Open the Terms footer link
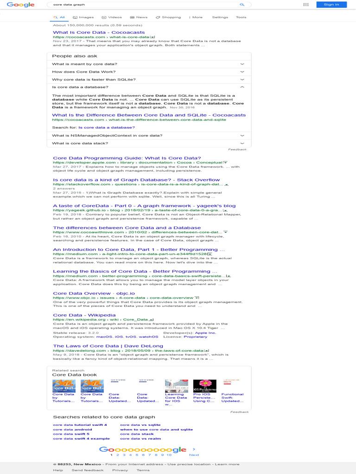Viewport: 356px width, 474px height. 143,470
